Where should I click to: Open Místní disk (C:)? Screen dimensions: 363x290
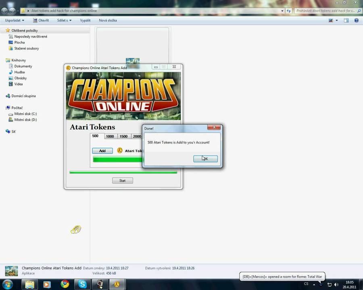25,114
